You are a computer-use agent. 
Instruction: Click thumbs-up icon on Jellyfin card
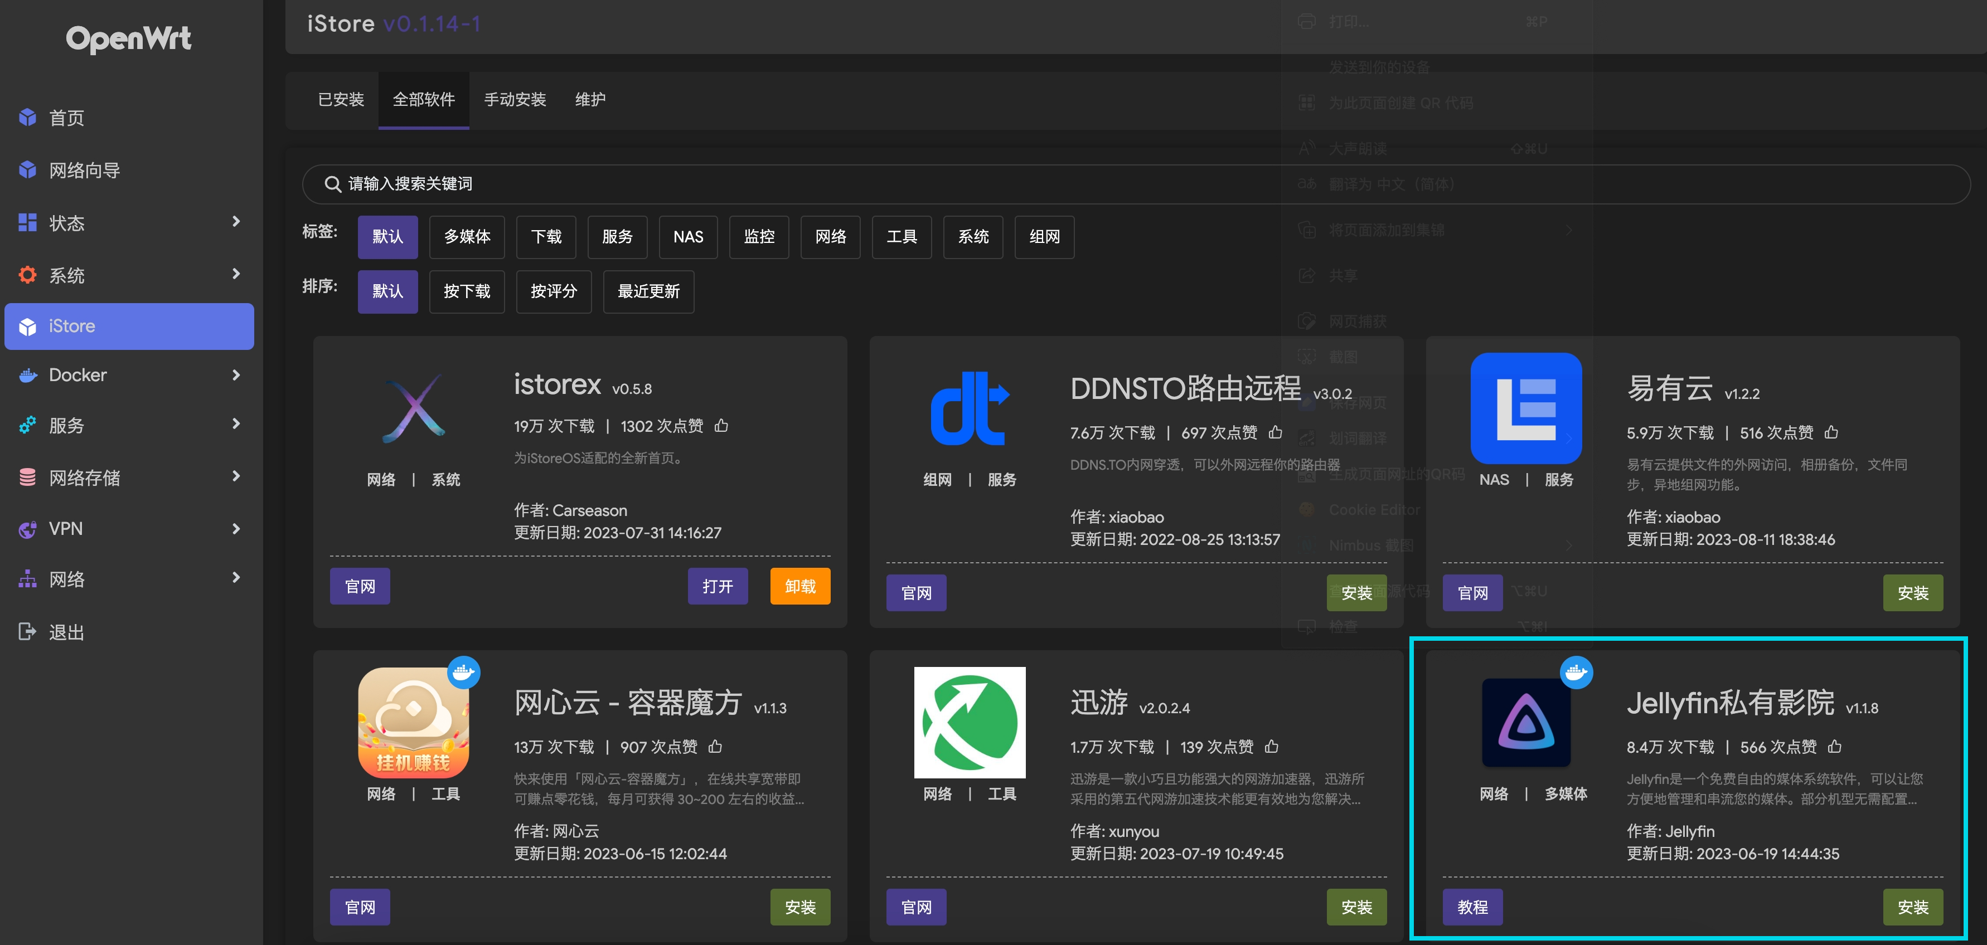click(1835, 746)
